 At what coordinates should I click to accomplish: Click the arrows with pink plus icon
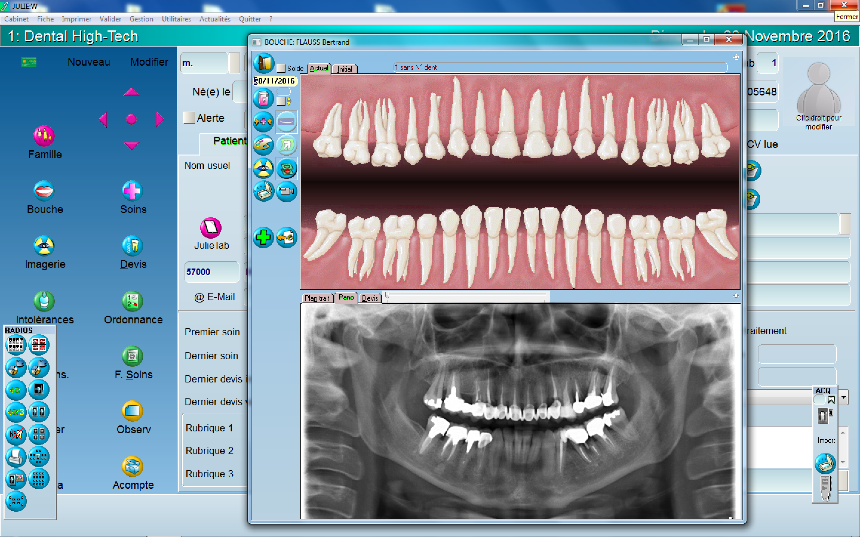(x=263, y=121)
